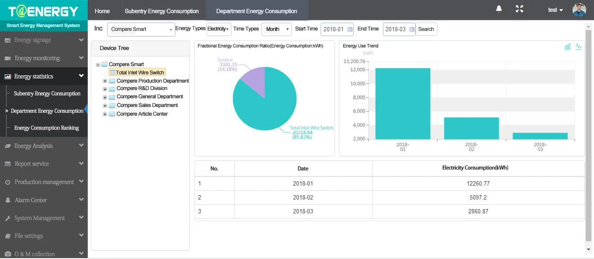Screen dimensions: 594x259
Task: Open Subentry Energy Consumption in sidebar
Action: tap(47, 93)
